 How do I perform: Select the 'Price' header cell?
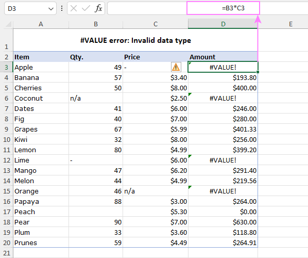point(156,57)
